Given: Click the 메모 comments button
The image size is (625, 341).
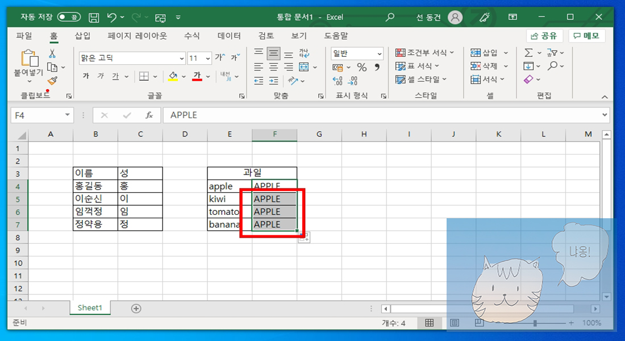Looking at the screenshot, I should pos(587,36).
